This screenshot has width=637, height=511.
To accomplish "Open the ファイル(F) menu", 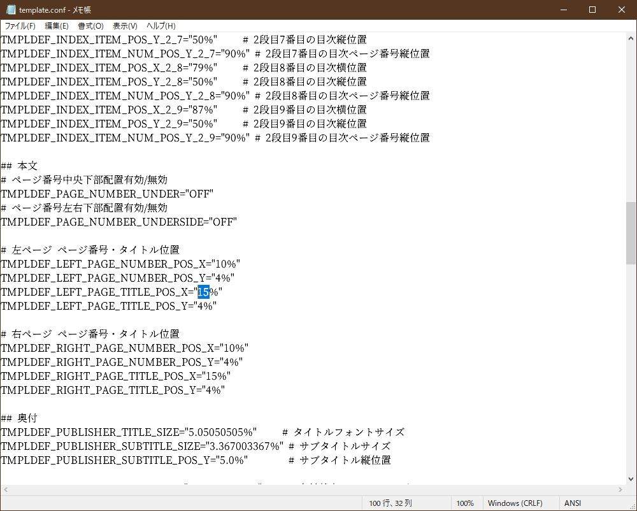I will tap(20, 26).
